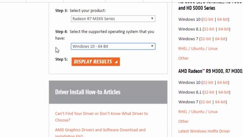The width and height of the screenshot is (243, 137).
Task: Open Can't Find Your Driver article link
Action: tap(101, 117)
